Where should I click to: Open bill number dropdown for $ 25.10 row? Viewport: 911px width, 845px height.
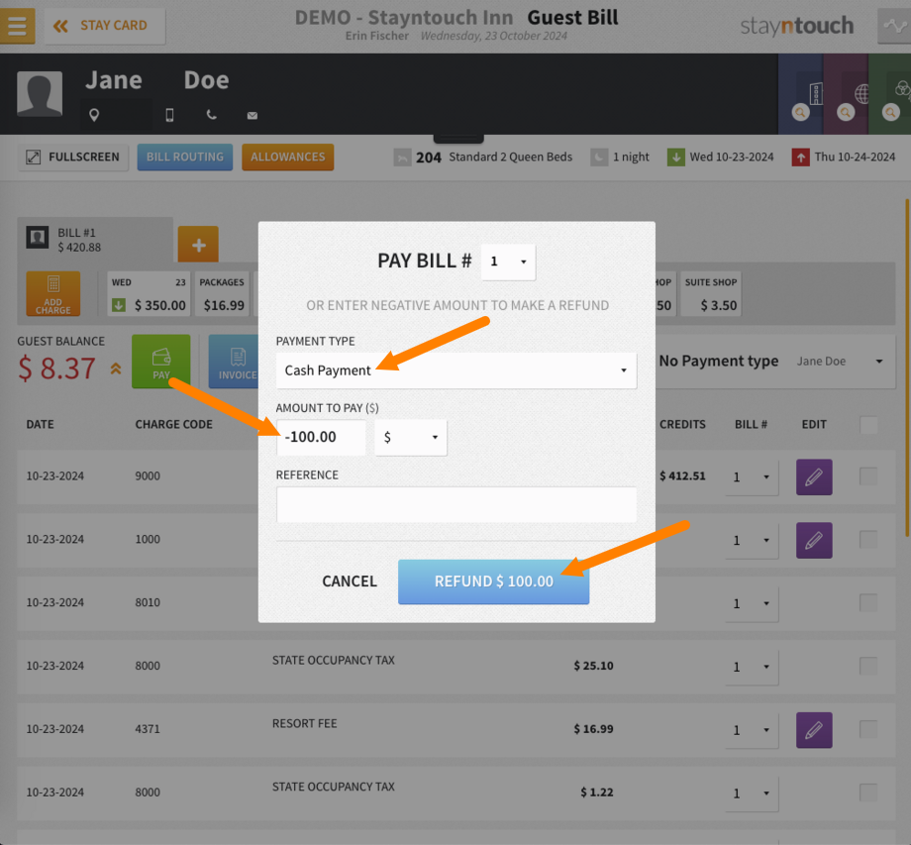pos(752,667)
